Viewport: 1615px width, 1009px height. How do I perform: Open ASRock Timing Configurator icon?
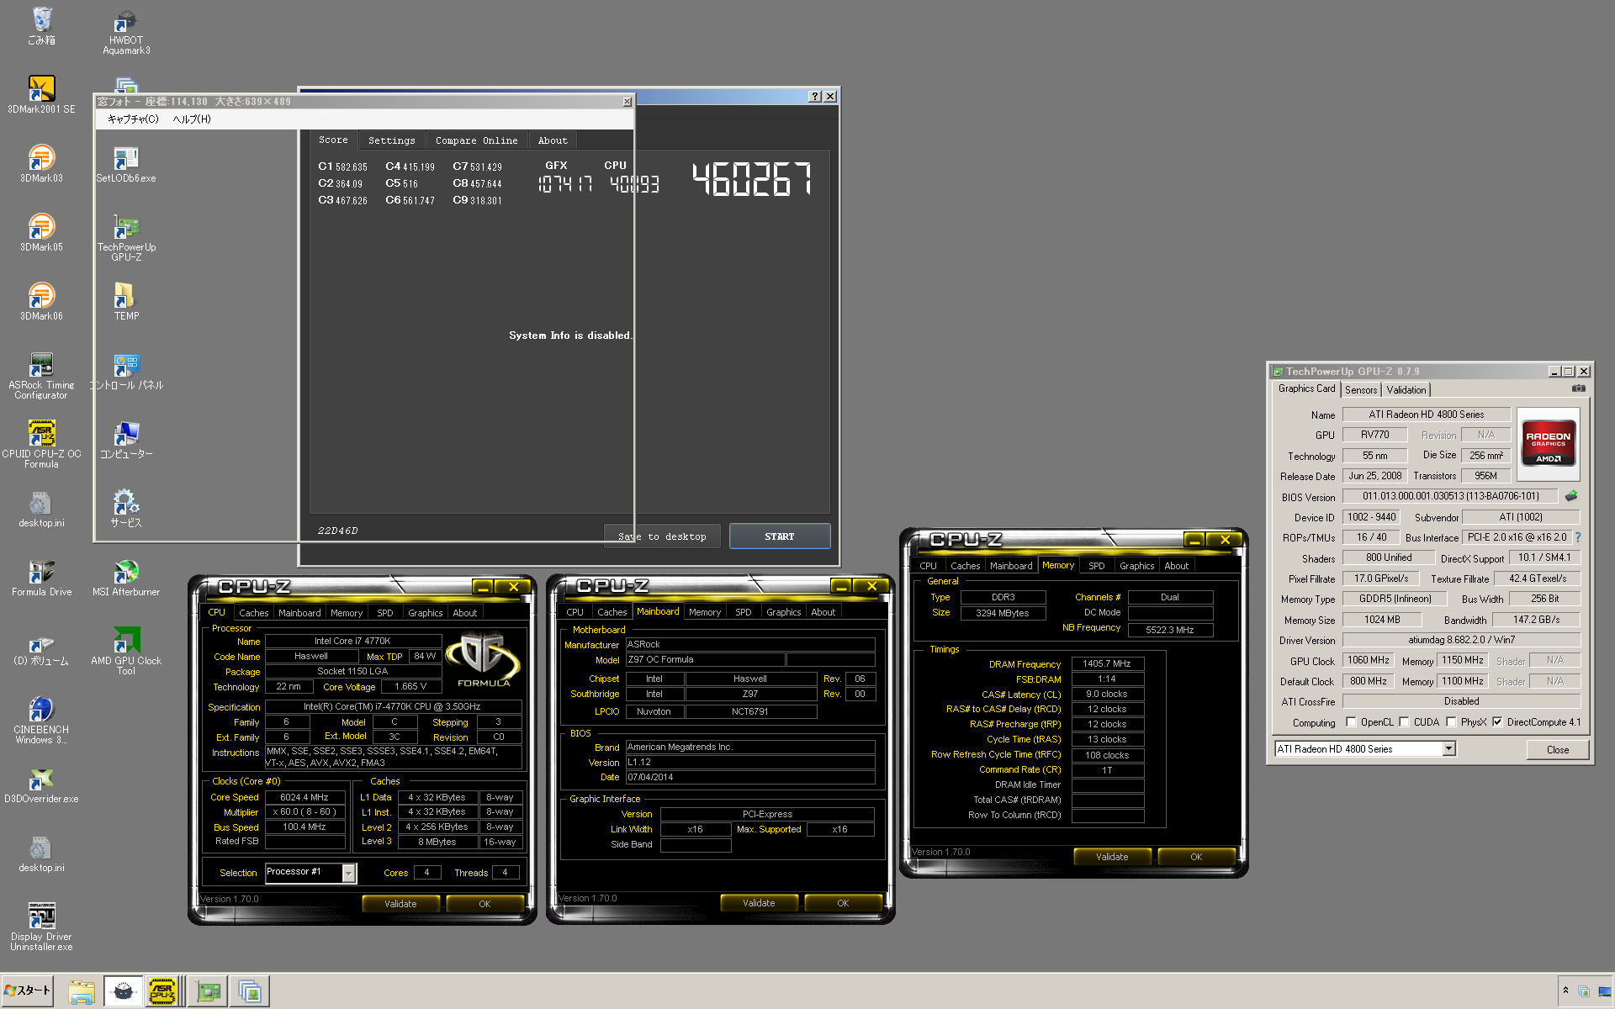click(41, 375)
